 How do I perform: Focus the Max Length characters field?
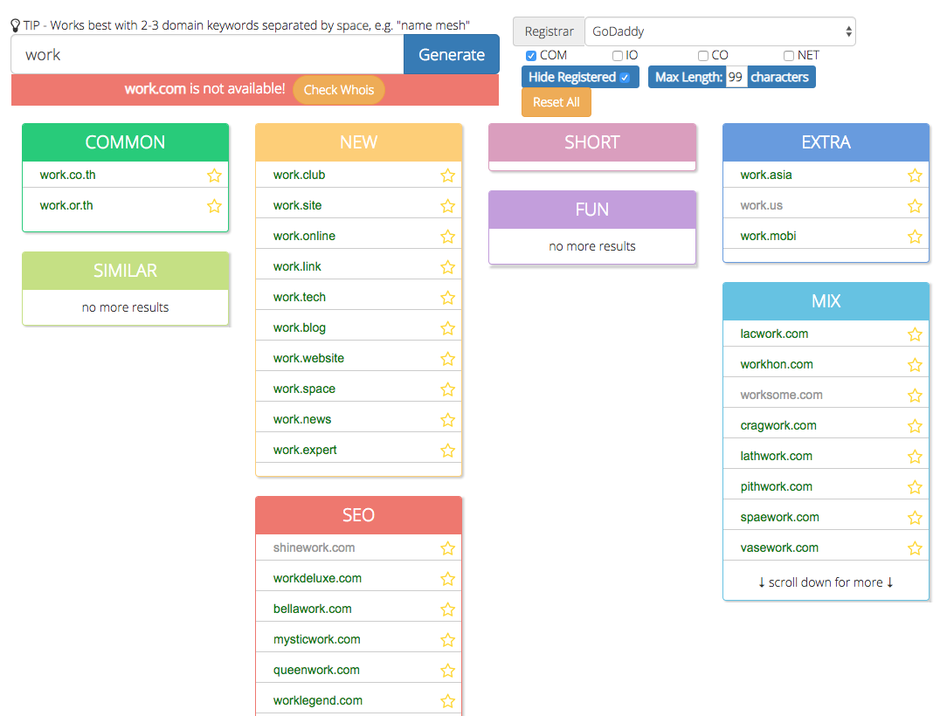pyautogui.click(x=736, y=78)
